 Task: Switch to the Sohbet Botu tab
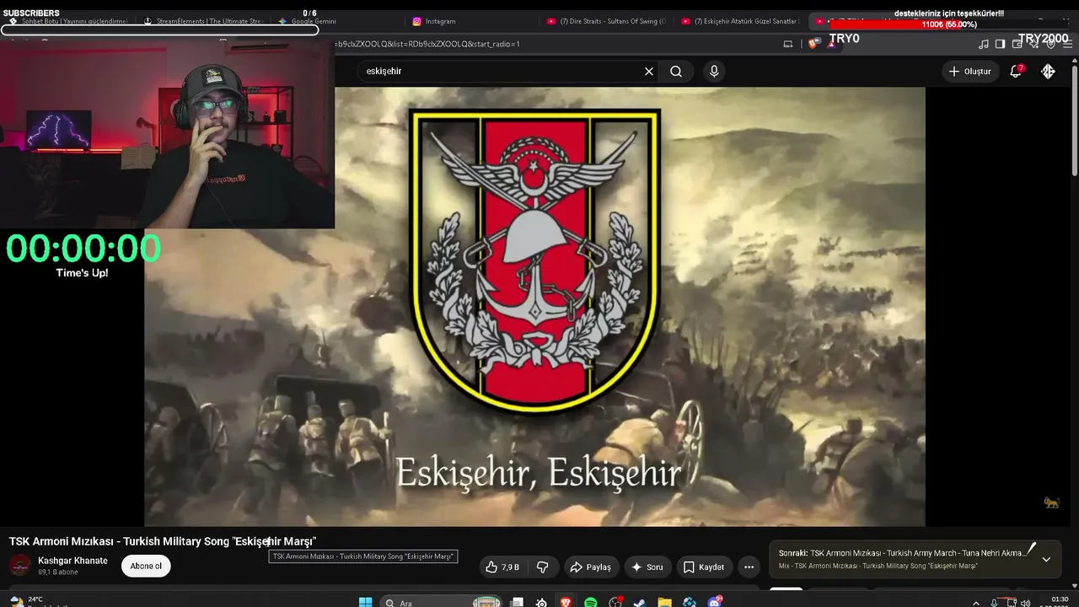tap(67, 21)
